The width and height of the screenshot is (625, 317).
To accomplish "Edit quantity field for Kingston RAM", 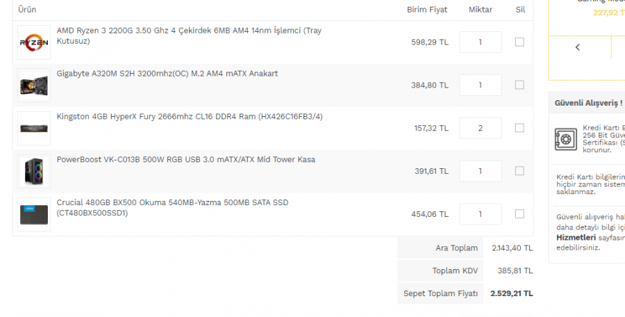I will (481, 128).
